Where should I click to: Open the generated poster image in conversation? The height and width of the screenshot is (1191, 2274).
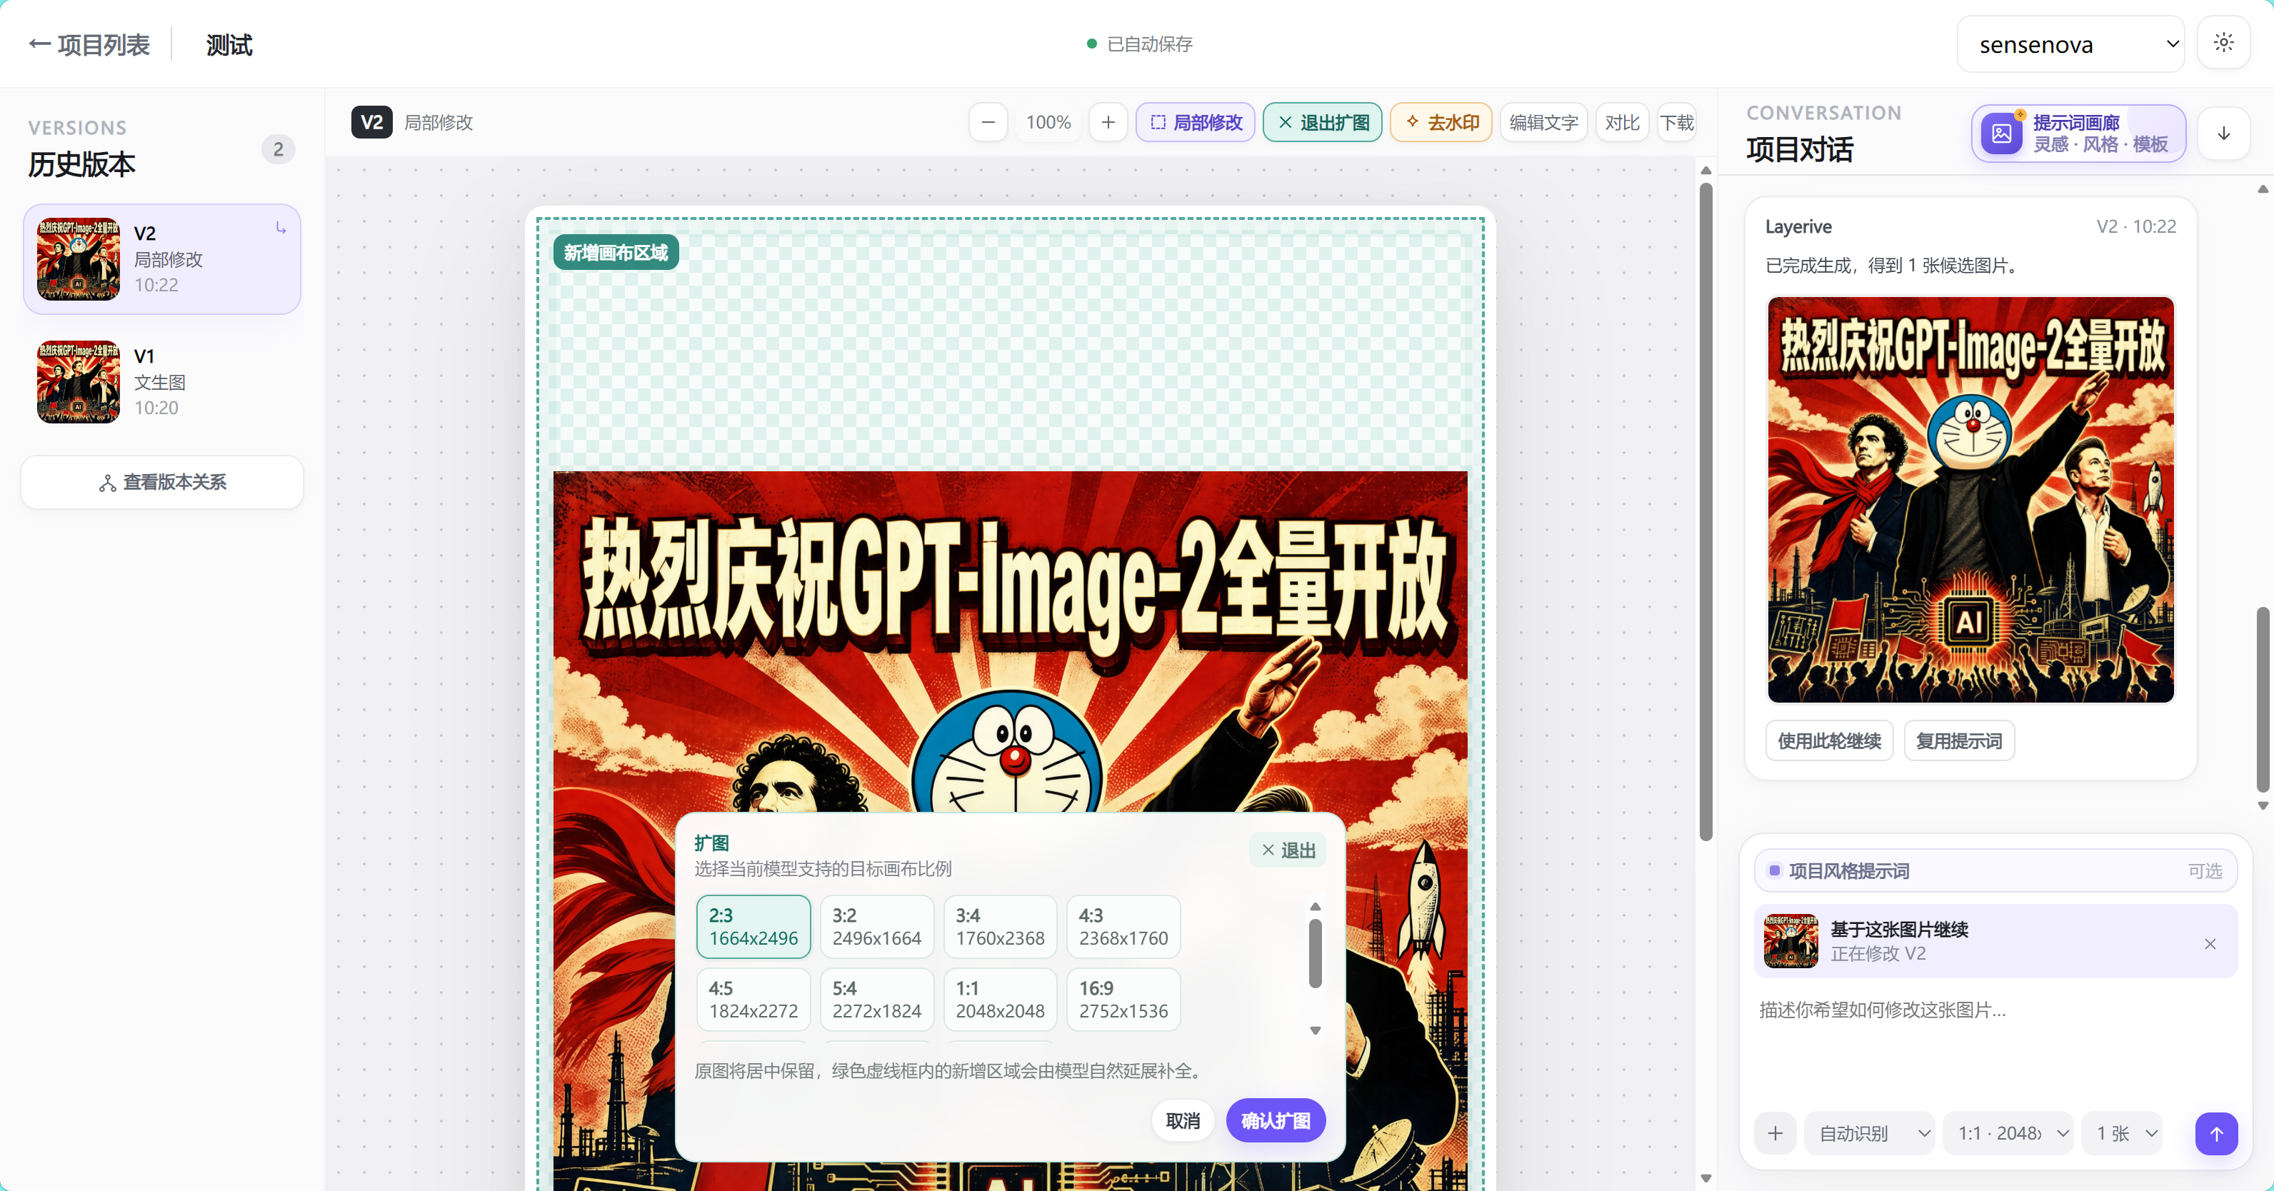[x=1970, y=500]
